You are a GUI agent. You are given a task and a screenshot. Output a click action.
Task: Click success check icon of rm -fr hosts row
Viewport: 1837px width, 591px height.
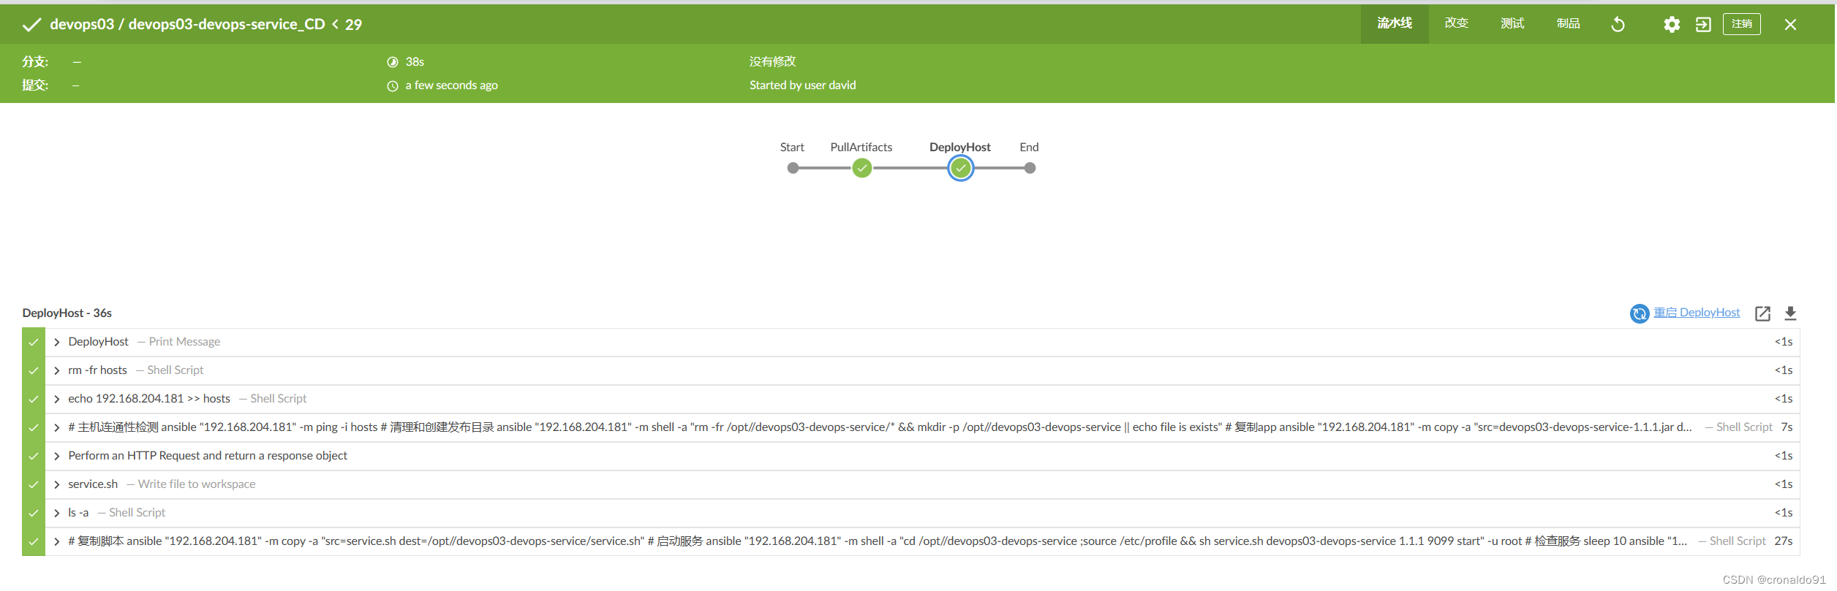pos(34,370)
